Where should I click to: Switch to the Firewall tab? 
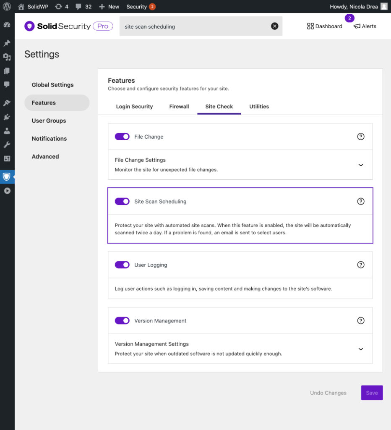tap(179, 107)
